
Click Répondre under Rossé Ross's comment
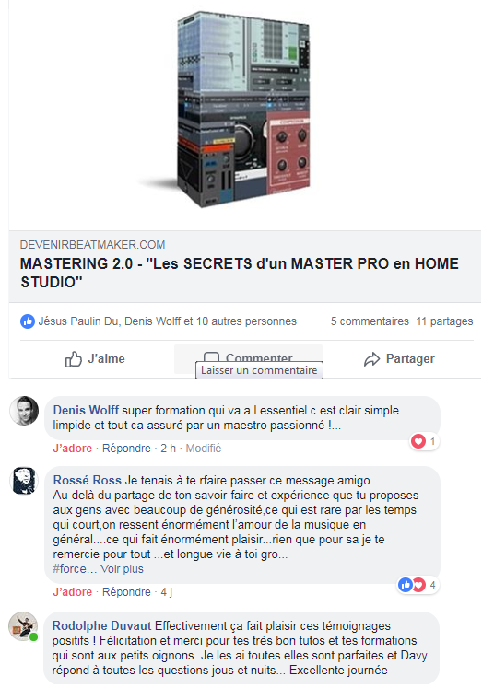(x=126, y=591)
